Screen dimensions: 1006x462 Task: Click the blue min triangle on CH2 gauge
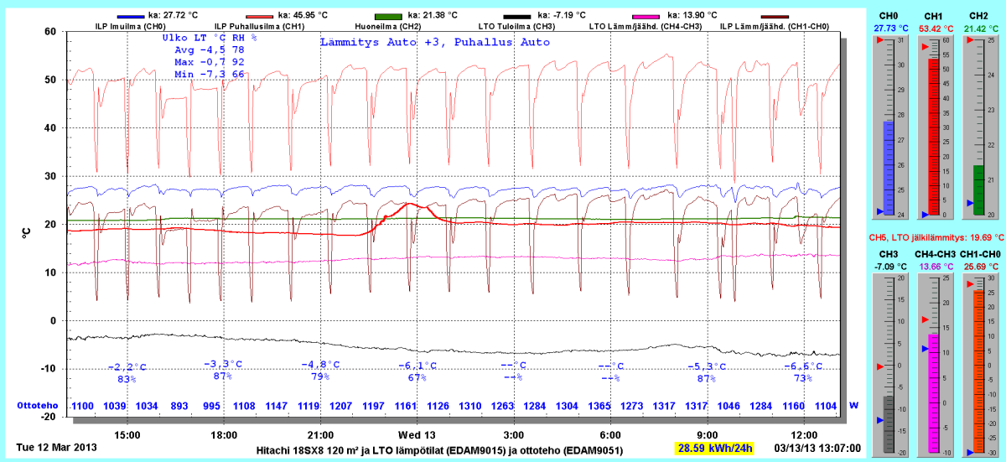[x=970, y=203]
